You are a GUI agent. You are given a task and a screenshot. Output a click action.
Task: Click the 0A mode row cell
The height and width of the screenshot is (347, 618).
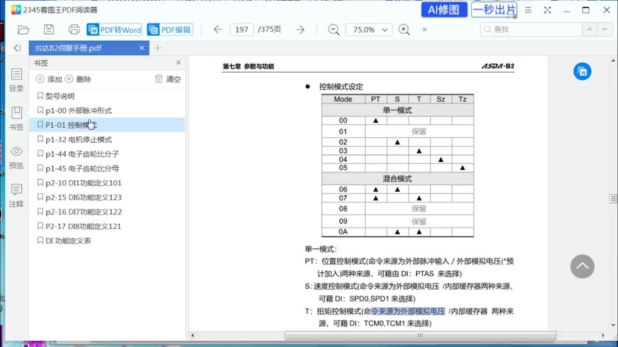343,232
